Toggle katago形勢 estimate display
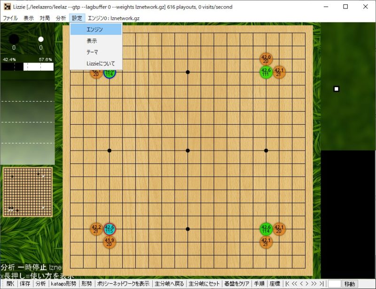This screenshot has width=376, height=289. pyautogui.click(x=63, y=284)
